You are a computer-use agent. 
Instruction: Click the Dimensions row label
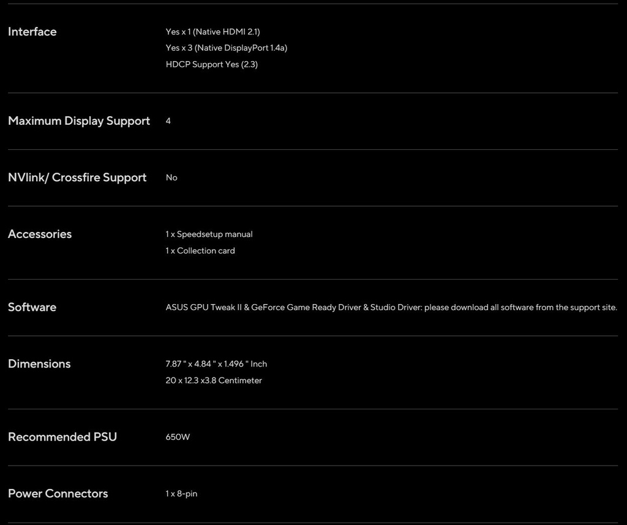(x=39, y=364)
